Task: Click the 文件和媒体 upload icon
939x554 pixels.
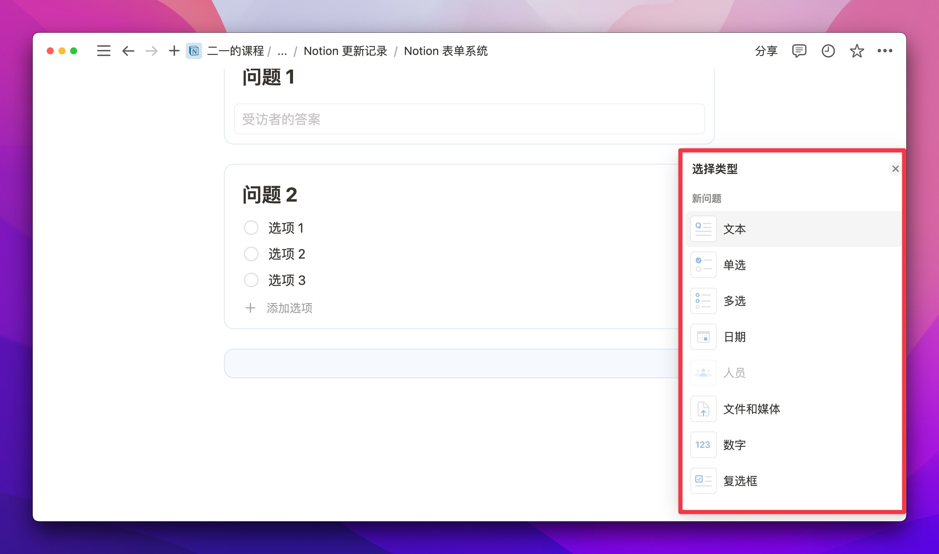Action: pyautogui.click(x=703, y=409)
